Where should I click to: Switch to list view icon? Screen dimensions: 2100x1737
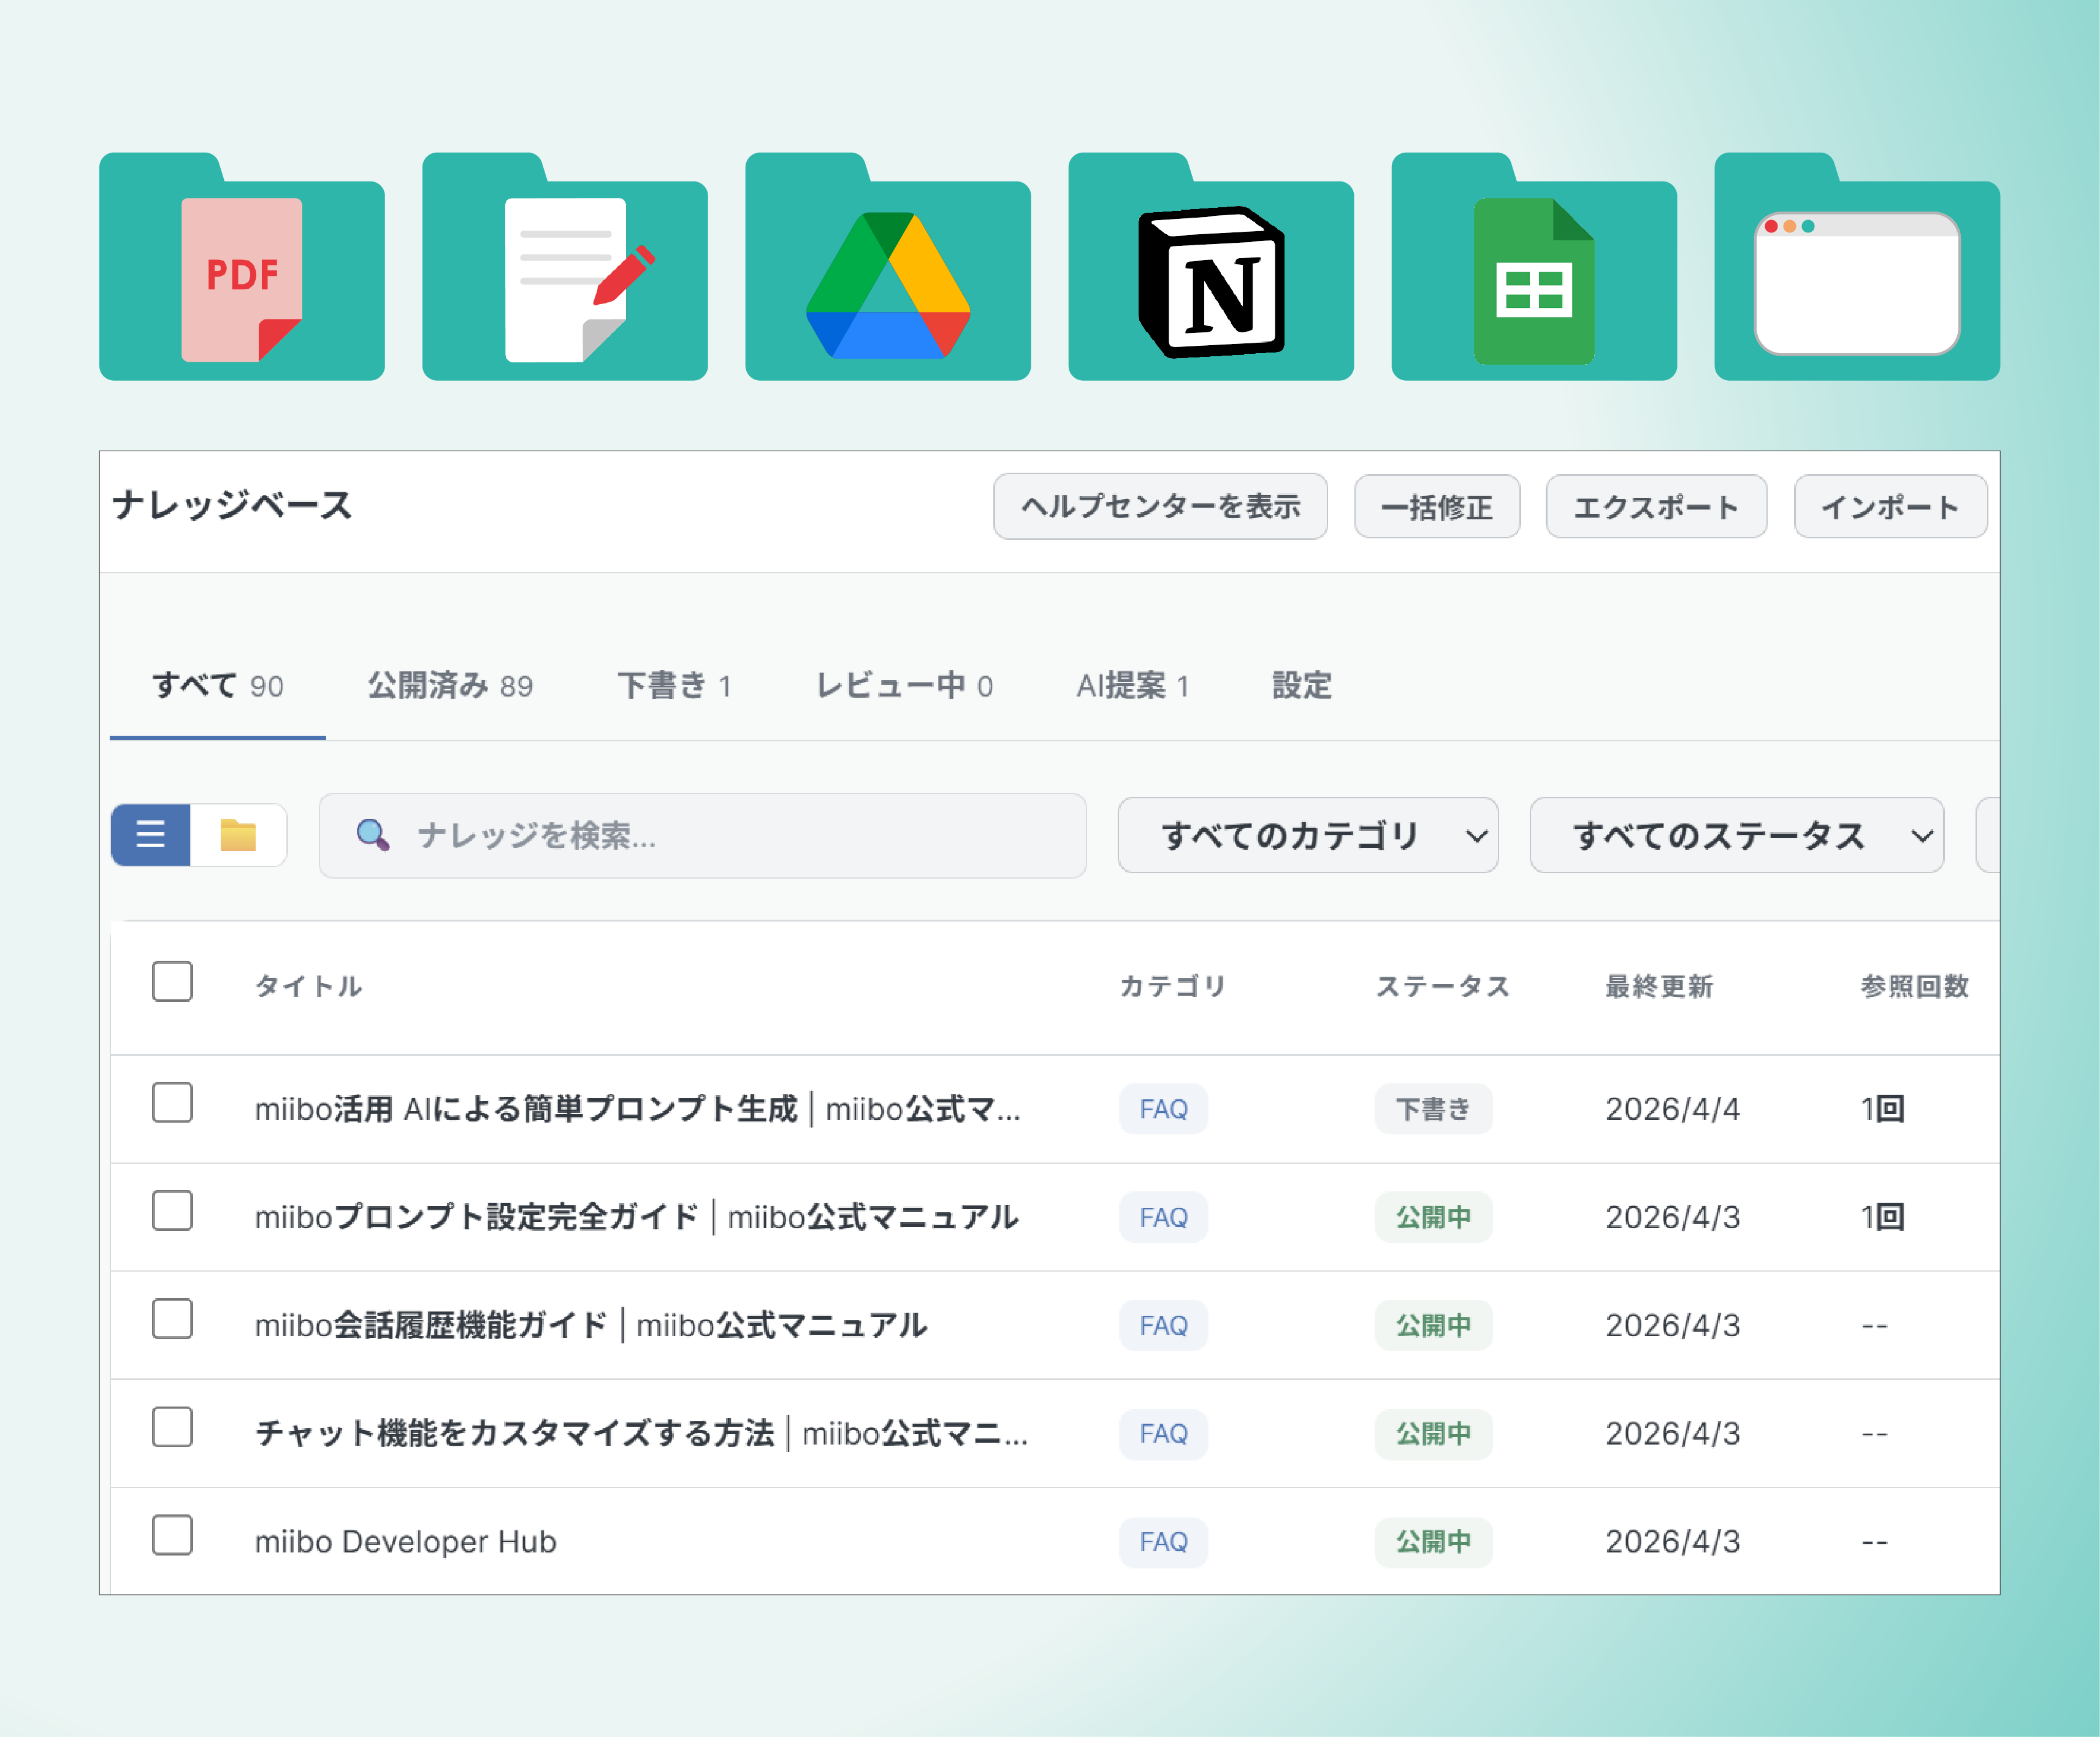151,834
